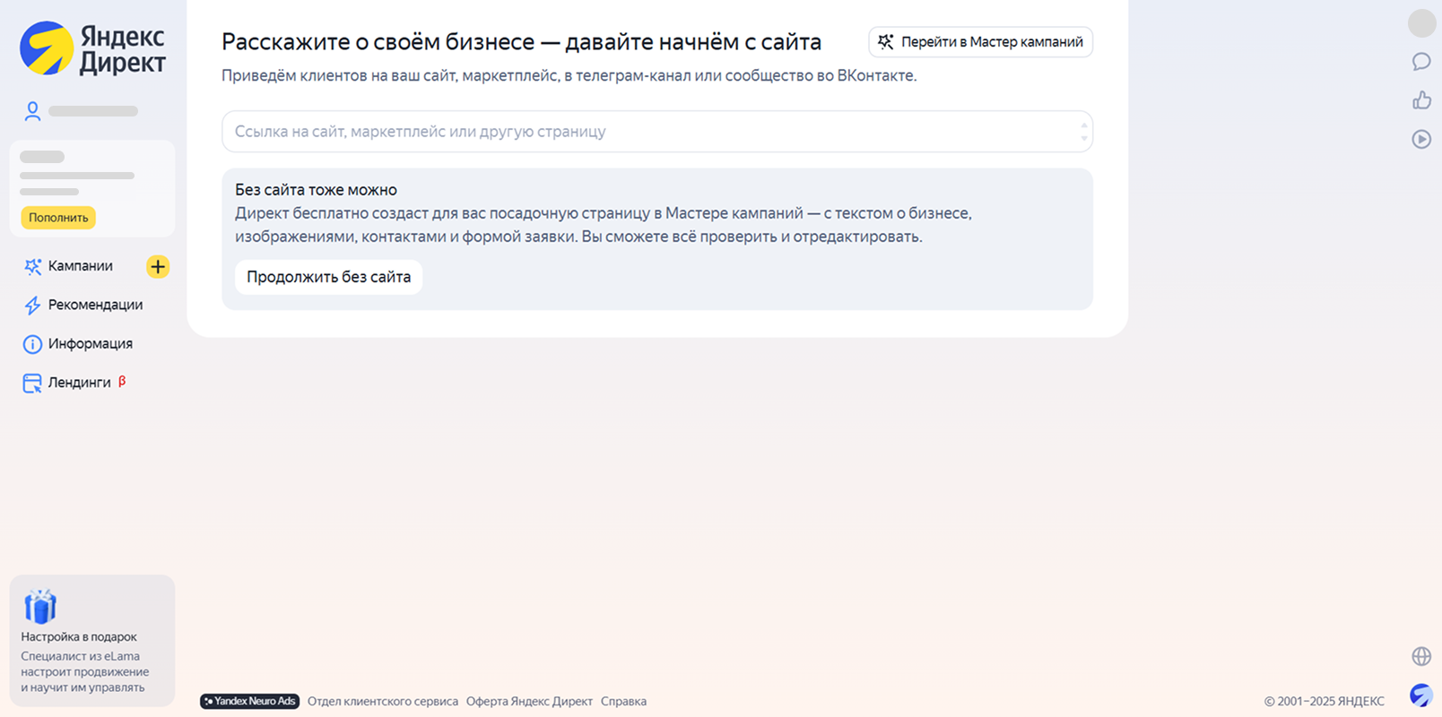Viewport: 1442px width, 717px height.
Task: Open Рекомендации section
Action: [x=95, y=305]
